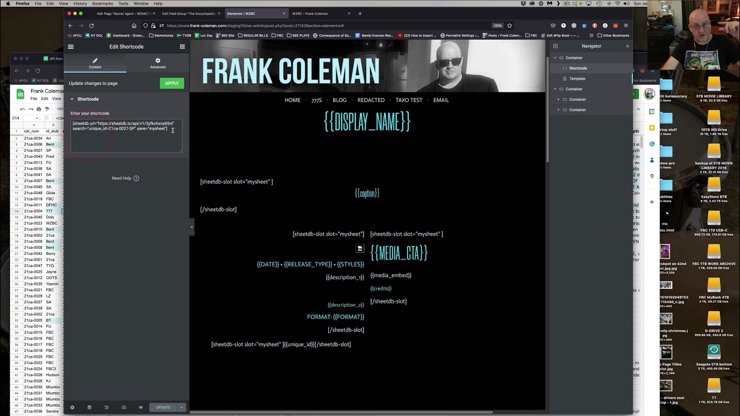Switch to the Content tab
The height and width of the screenshot is (416, 740).
(x=95, y=63)
